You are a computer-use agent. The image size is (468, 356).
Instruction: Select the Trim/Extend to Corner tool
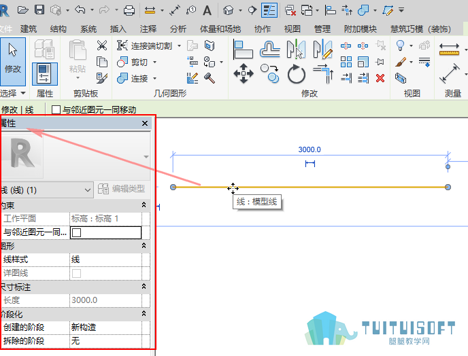tap(323, 73)
